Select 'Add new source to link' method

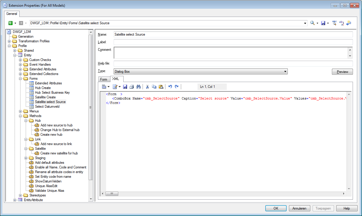[x=56, y=144]
